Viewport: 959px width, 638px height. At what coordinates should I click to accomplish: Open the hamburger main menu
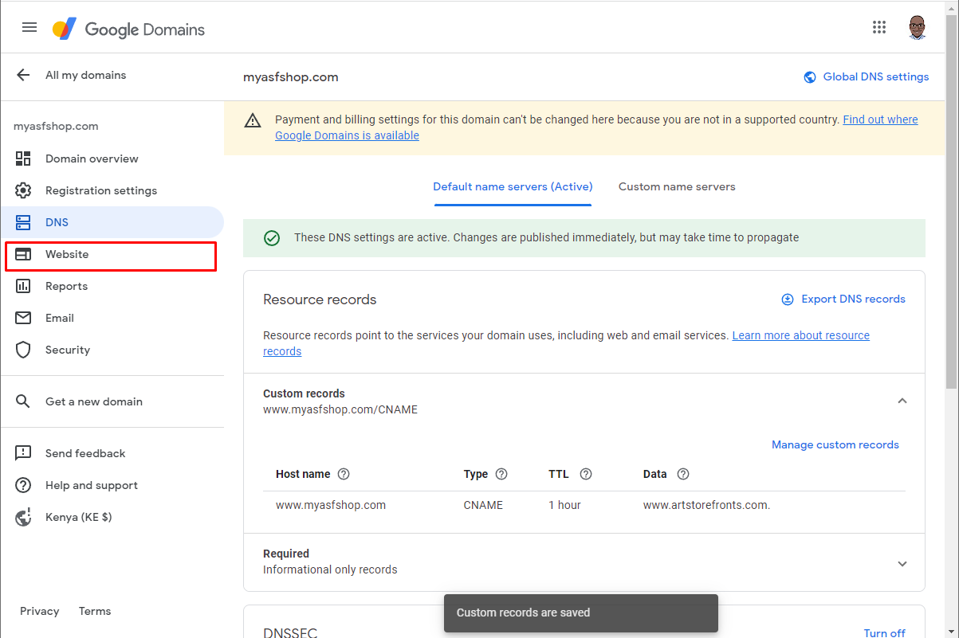[29, 27]
